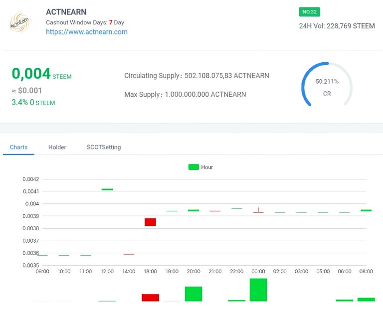Screen dimensions: 383x313
Task: Click the green 08:00 volume bar
Action: click(366, 300)
